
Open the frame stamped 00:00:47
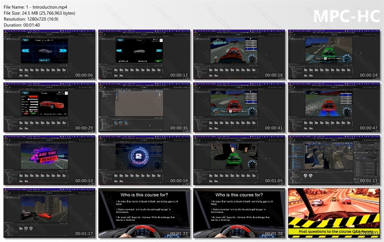(x=334, y=107)
